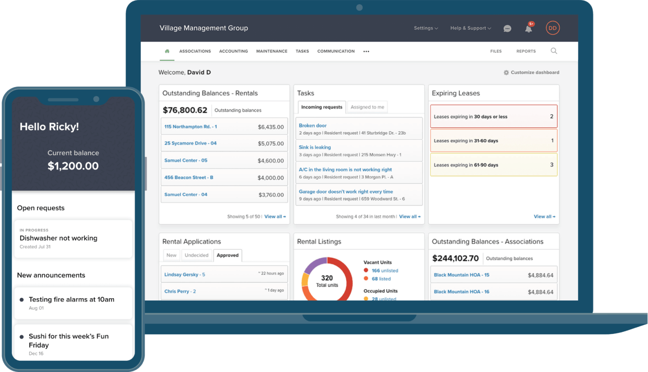The width and height of the screenshot is (648, 372).
Task: Open the ellipsis overflow menu in navigation
Action: [366, 51]
